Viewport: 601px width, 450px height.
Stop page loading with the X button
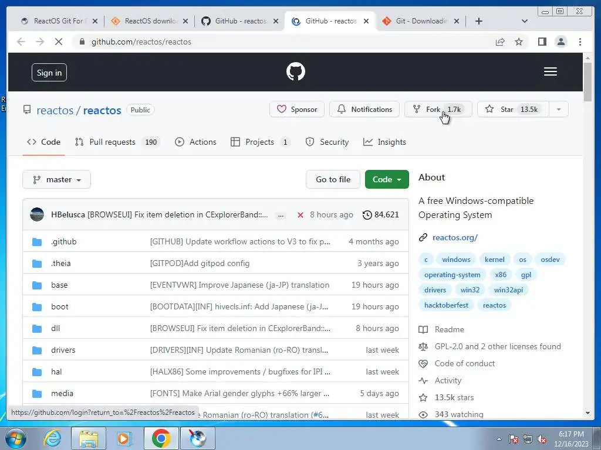tap(59, 42)
